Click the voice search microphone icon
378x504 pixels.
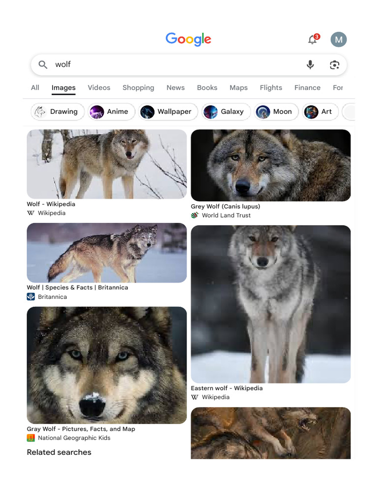point(310,64)
